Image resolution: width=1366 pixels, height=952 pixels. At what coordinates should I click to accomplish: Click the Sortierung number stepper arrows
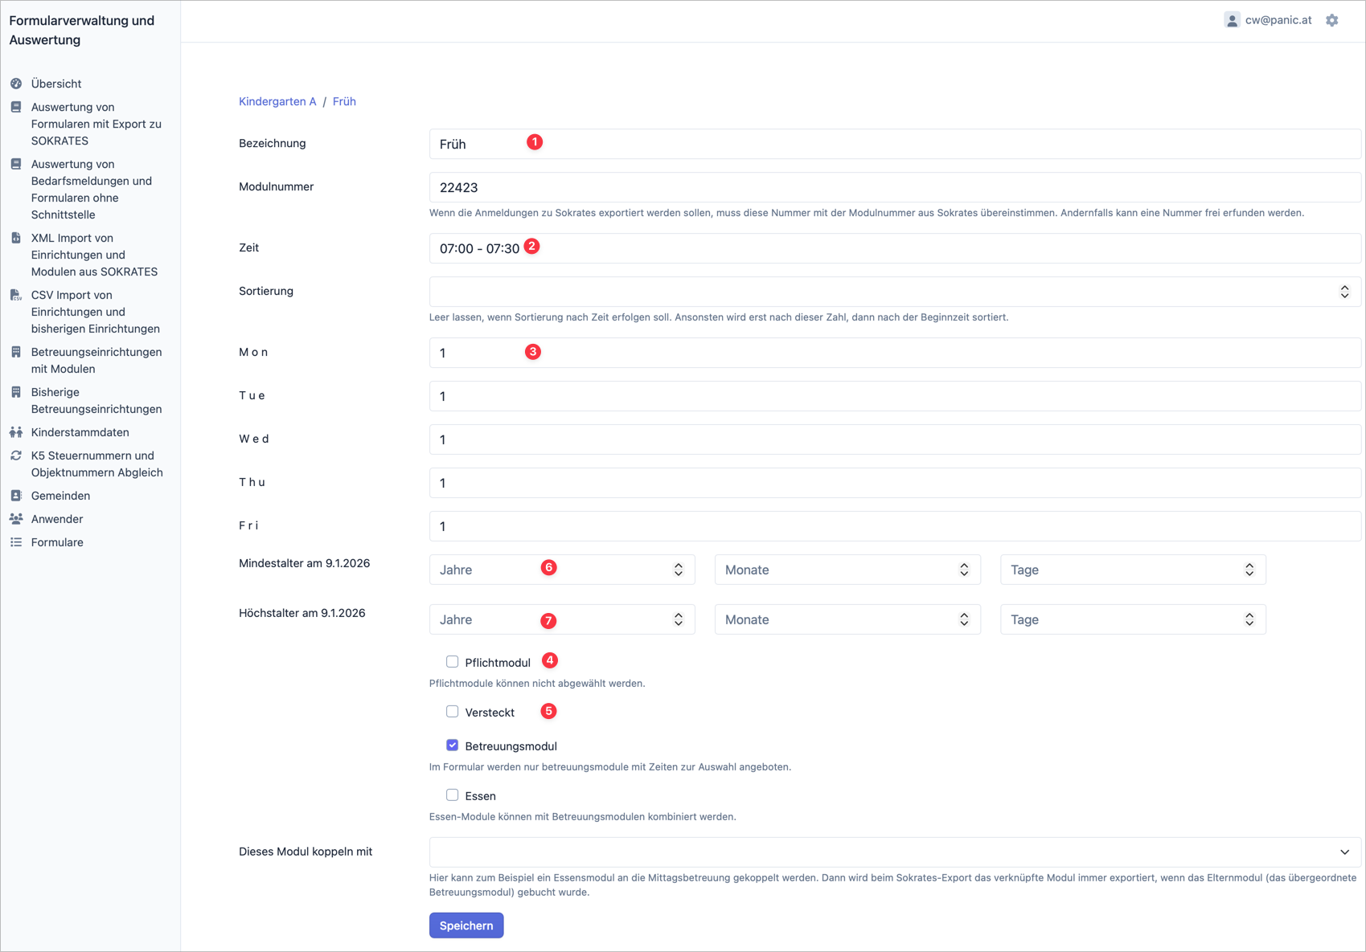1344,292
